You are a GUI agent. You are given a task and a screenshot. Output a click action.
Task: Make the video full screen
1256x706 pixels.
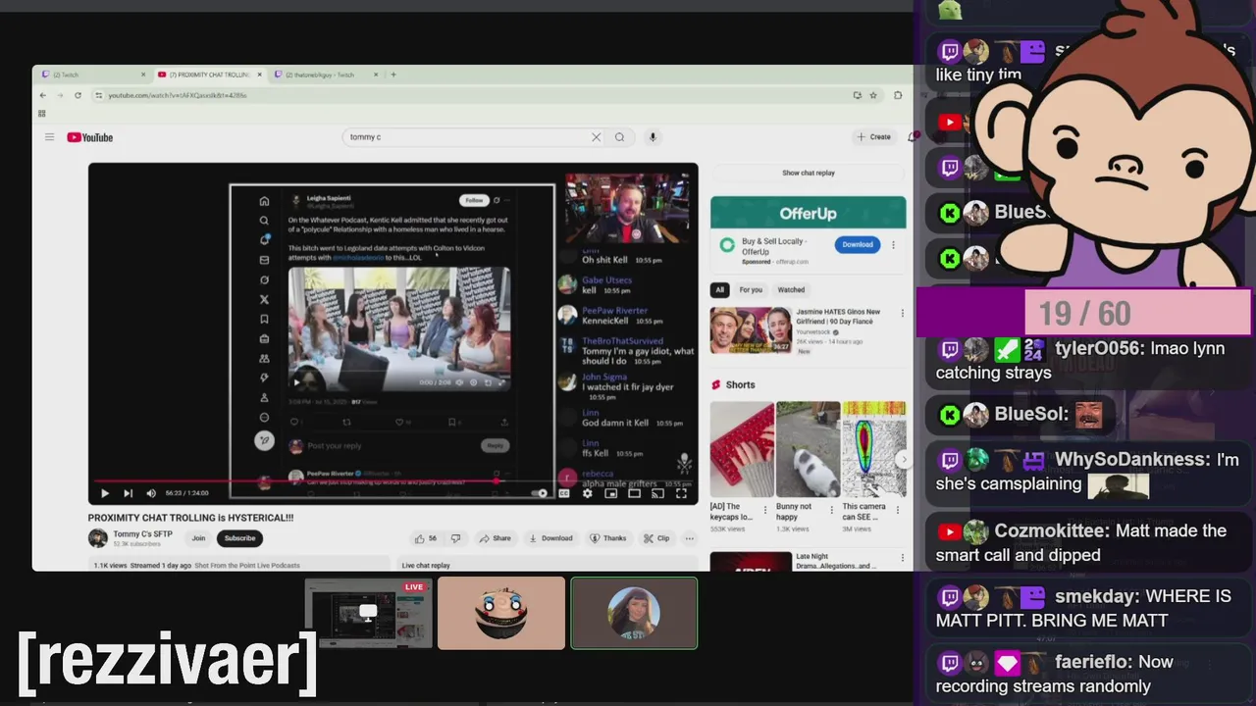(681, 493)
